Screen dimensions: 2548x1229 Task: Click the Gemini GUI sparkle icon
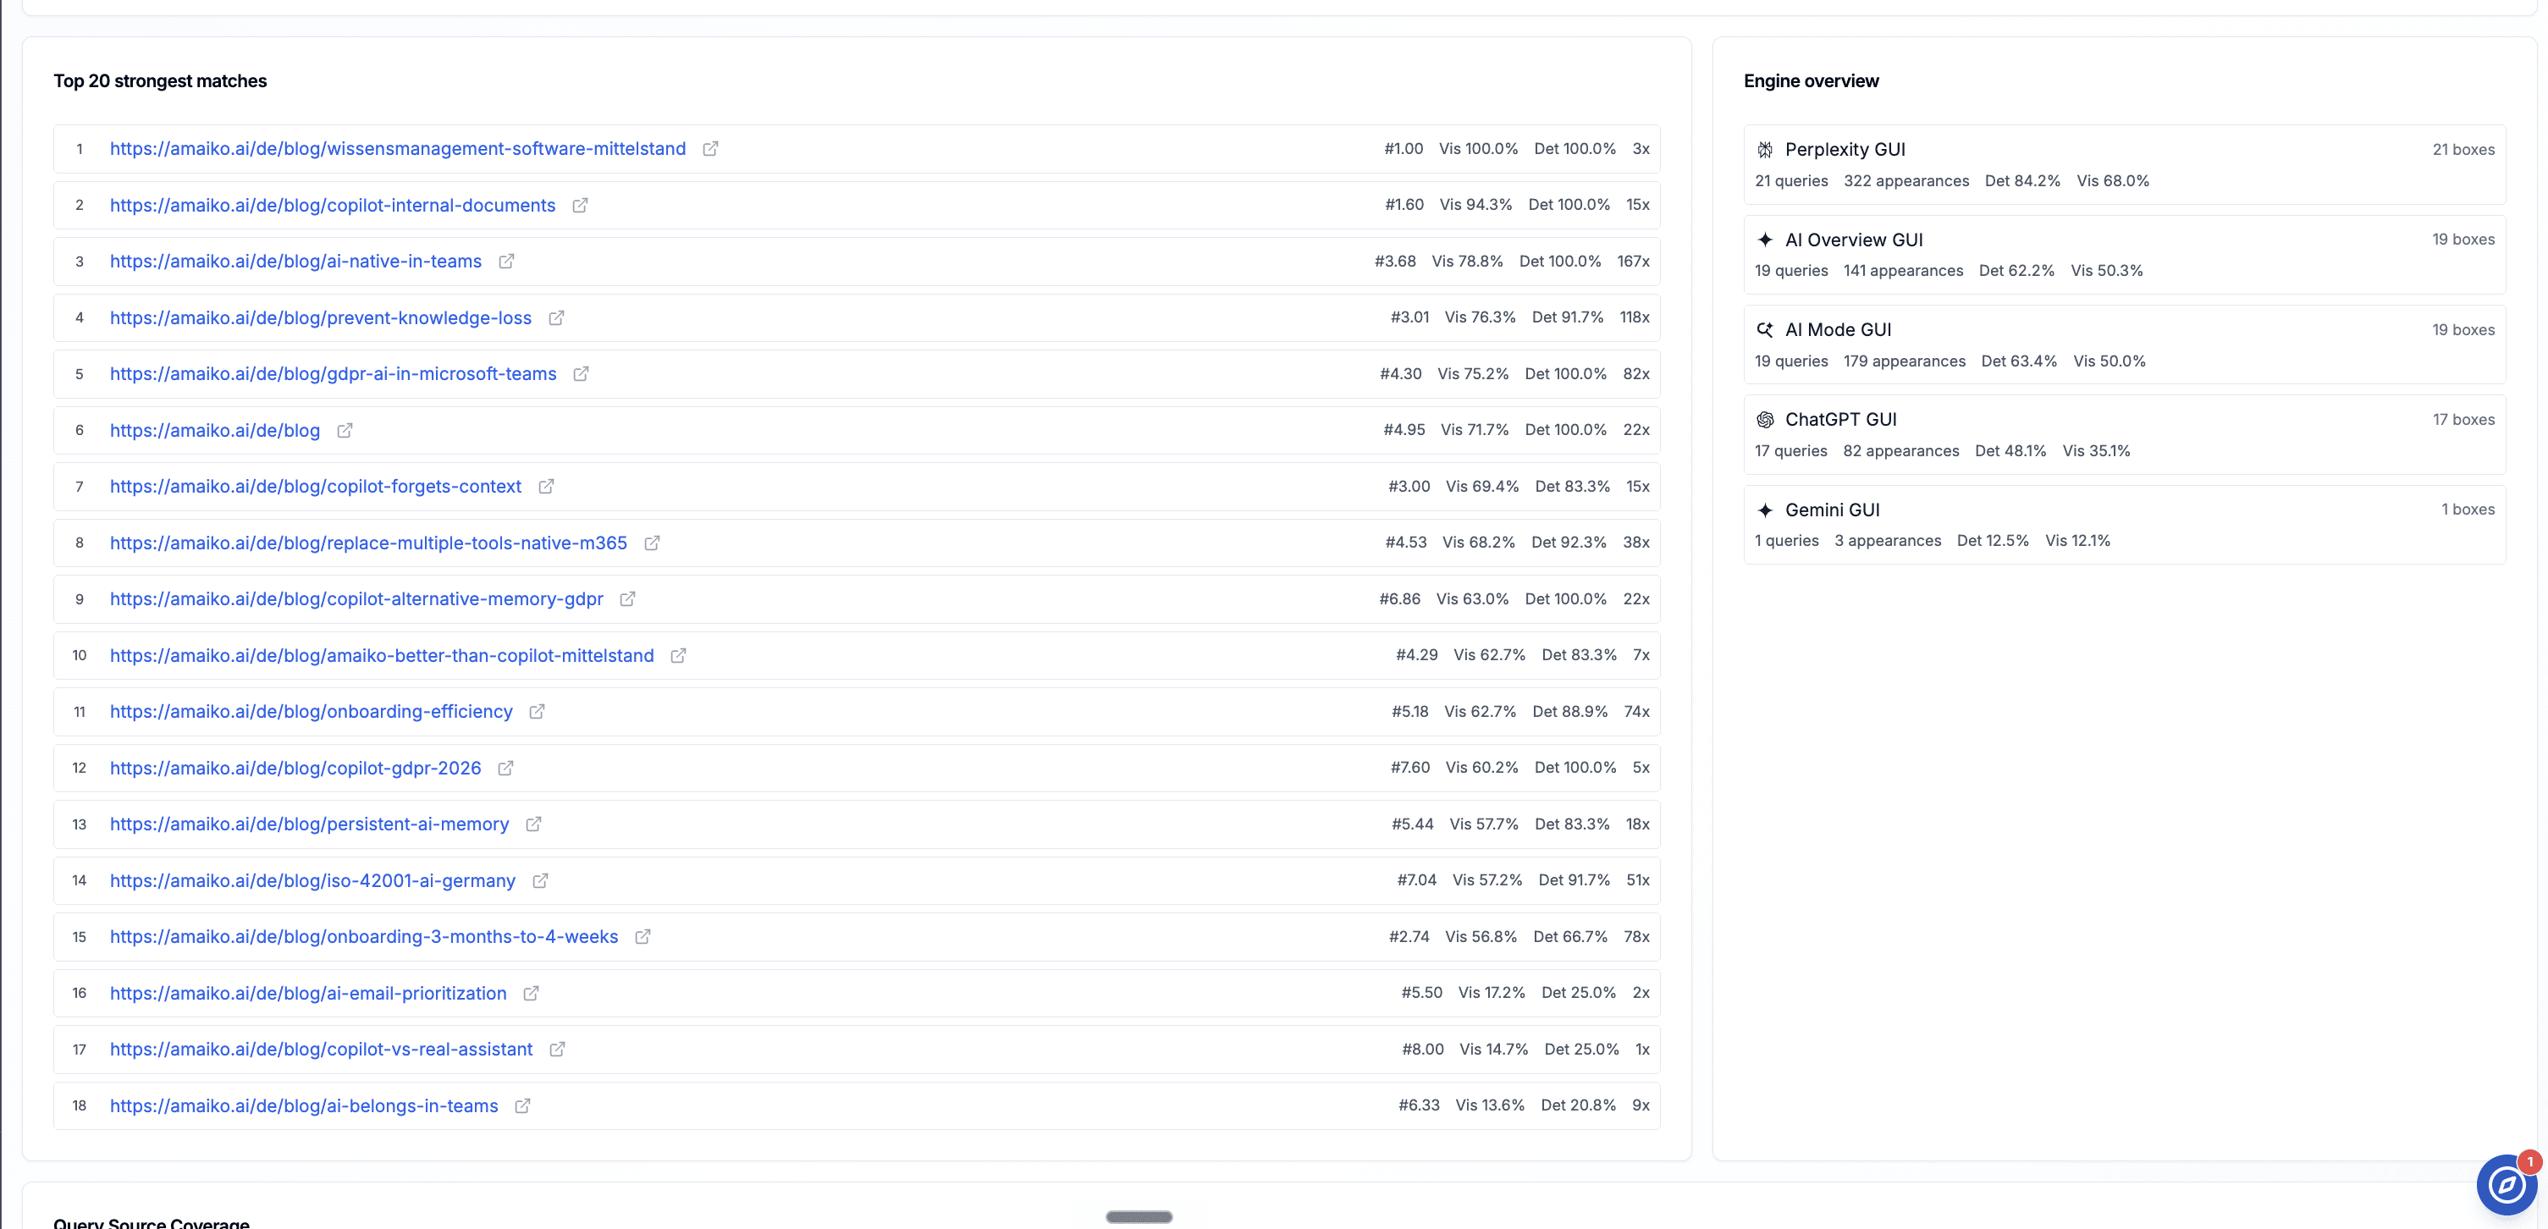1765,510
